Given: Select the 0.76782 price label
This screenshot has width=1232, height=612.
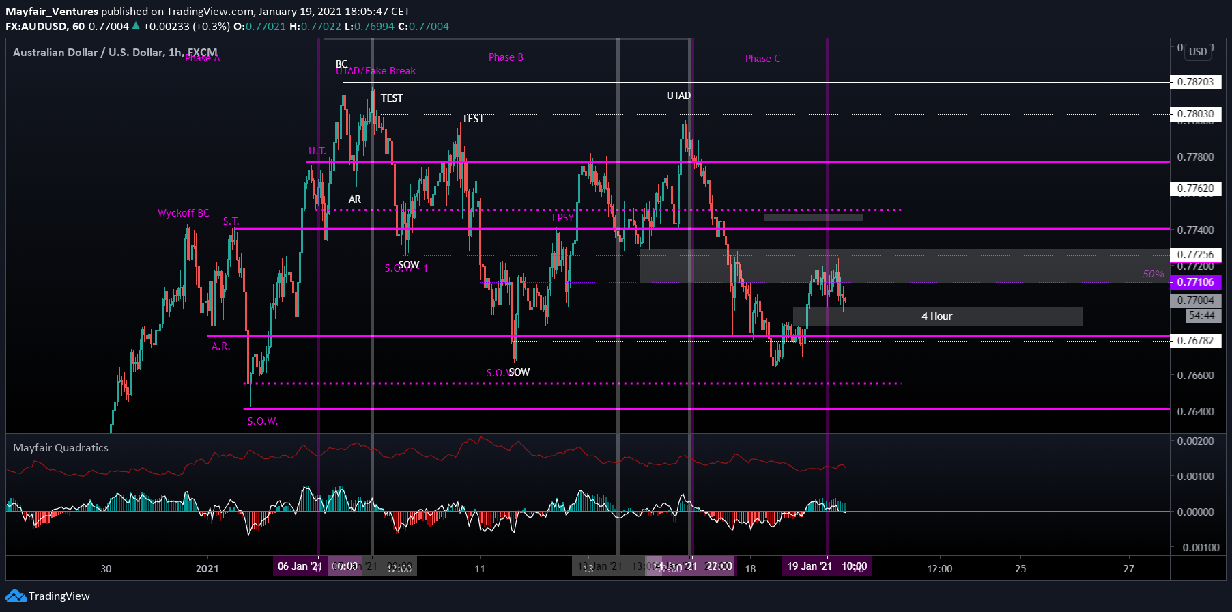Looking at the screenshot, I should click(1196, 340).
